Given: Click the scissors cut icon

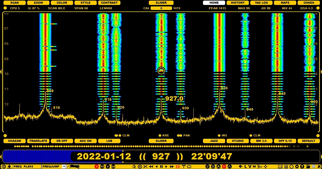Looking at the screenshot, I should click(145, 166).
